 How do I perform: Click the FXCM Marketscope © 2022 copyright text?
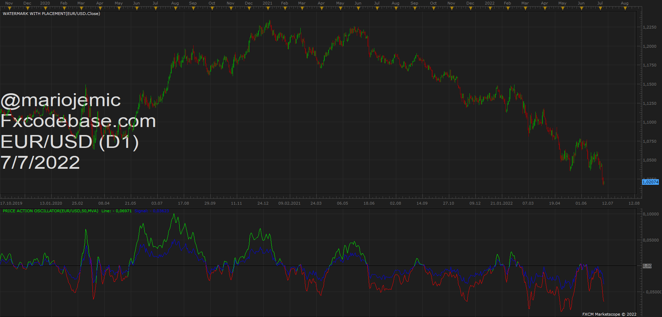(x=609, y=314)
